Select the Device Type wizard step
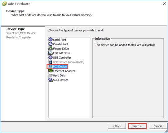The height and width of the screenshot is (133, 168). tap(15, 29)
